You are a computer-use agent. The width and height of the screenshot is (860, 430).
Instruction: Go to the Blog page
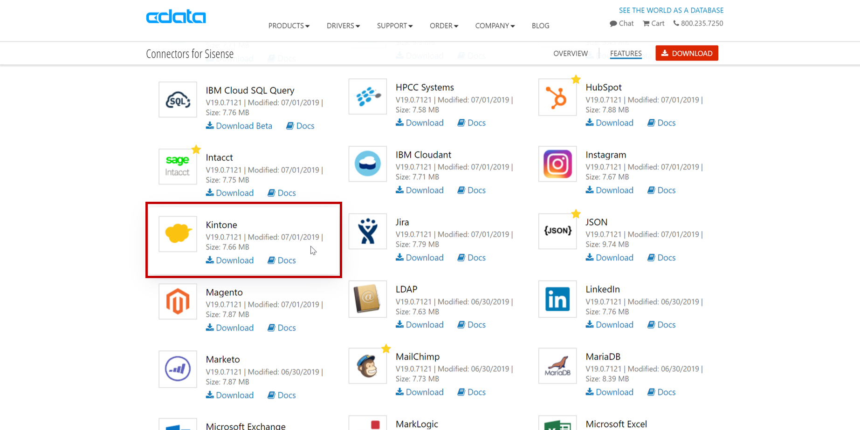(541, 26)
